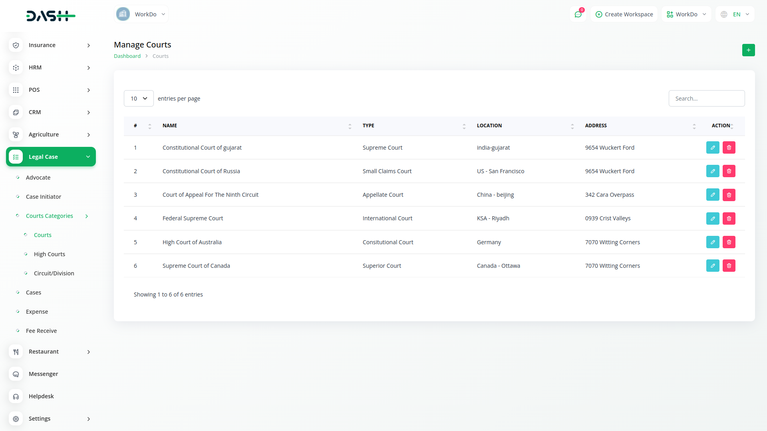The width and height of the screenshot is (767, 431).
Task: Open the chat notifications icon
Action: pos(578,14)
